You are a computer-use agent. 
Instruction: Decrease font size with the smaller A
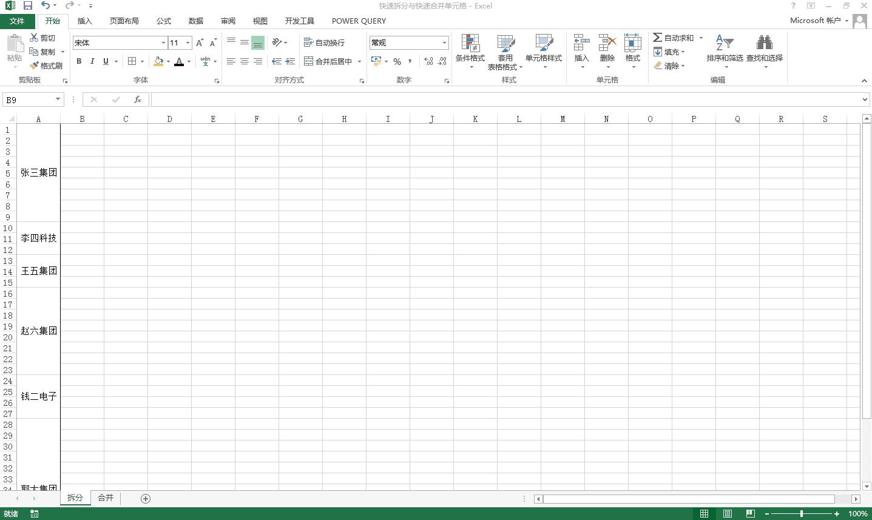(x=213, y=42)
